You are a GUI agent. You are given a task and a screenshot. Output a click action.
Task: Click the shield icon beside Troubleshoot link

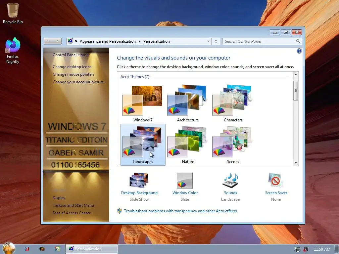coord(119,211)
